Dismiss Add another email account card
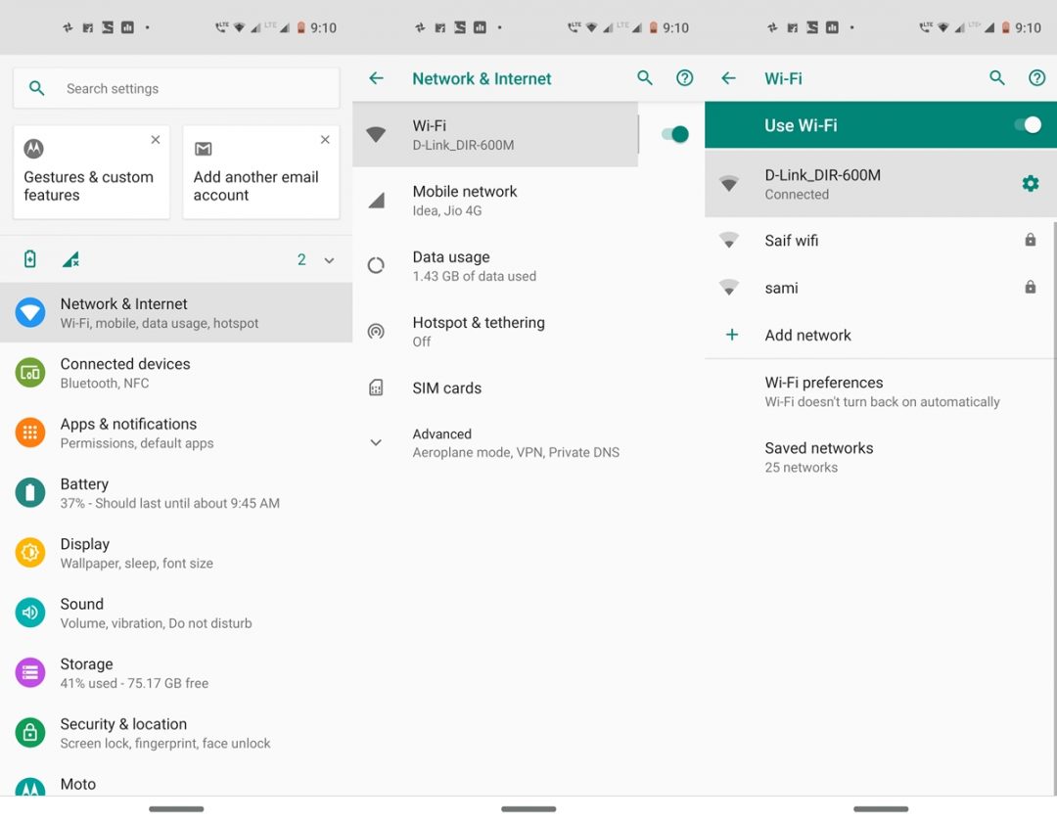This screenshot has width=1057, height=822. pos(325,140)
